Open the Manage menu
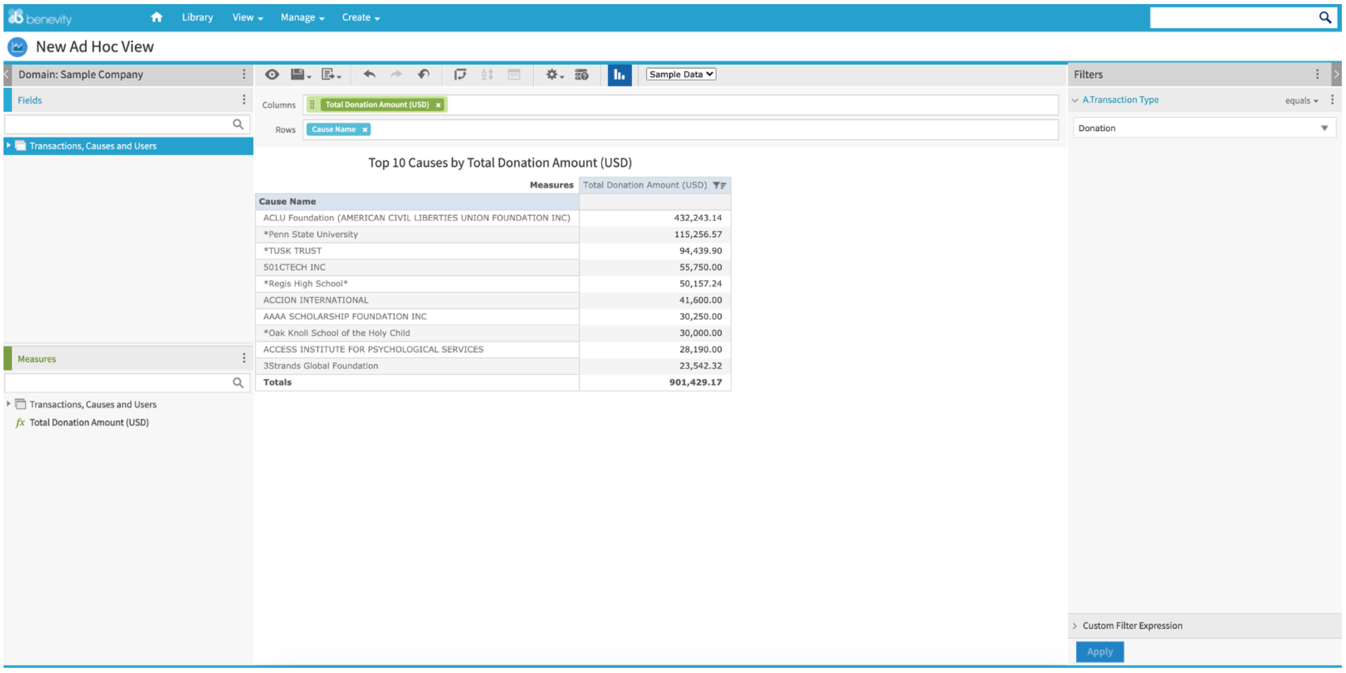This screenshot has height=673, width=1346. [x=302, y=18]
